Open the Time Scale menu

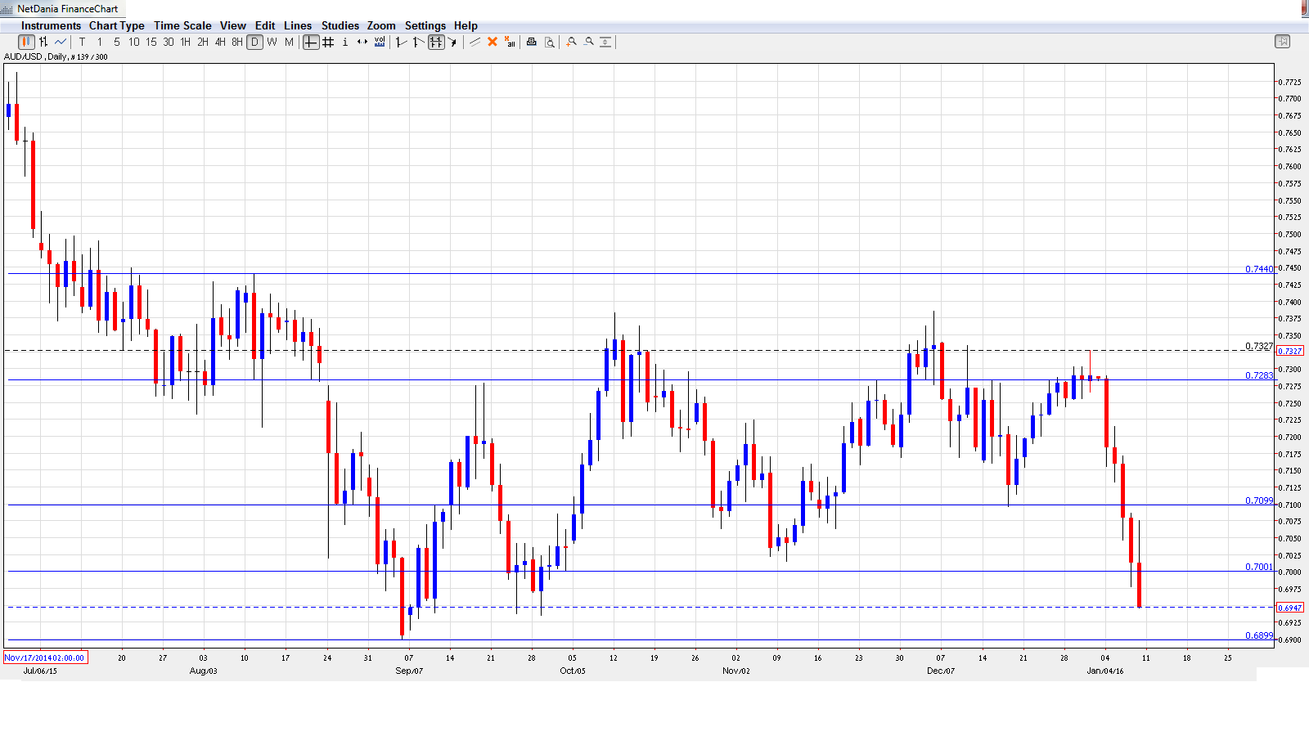click(182, 25)
